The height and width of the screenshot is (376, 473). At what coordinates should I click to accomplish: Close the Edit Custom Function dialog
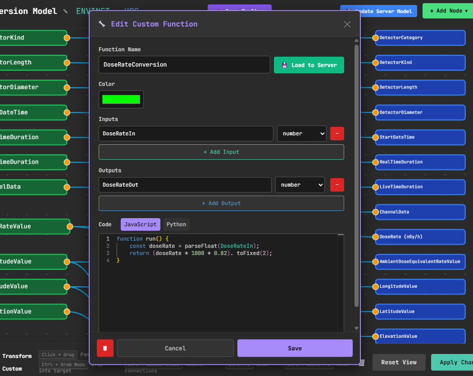pos(347,24)
